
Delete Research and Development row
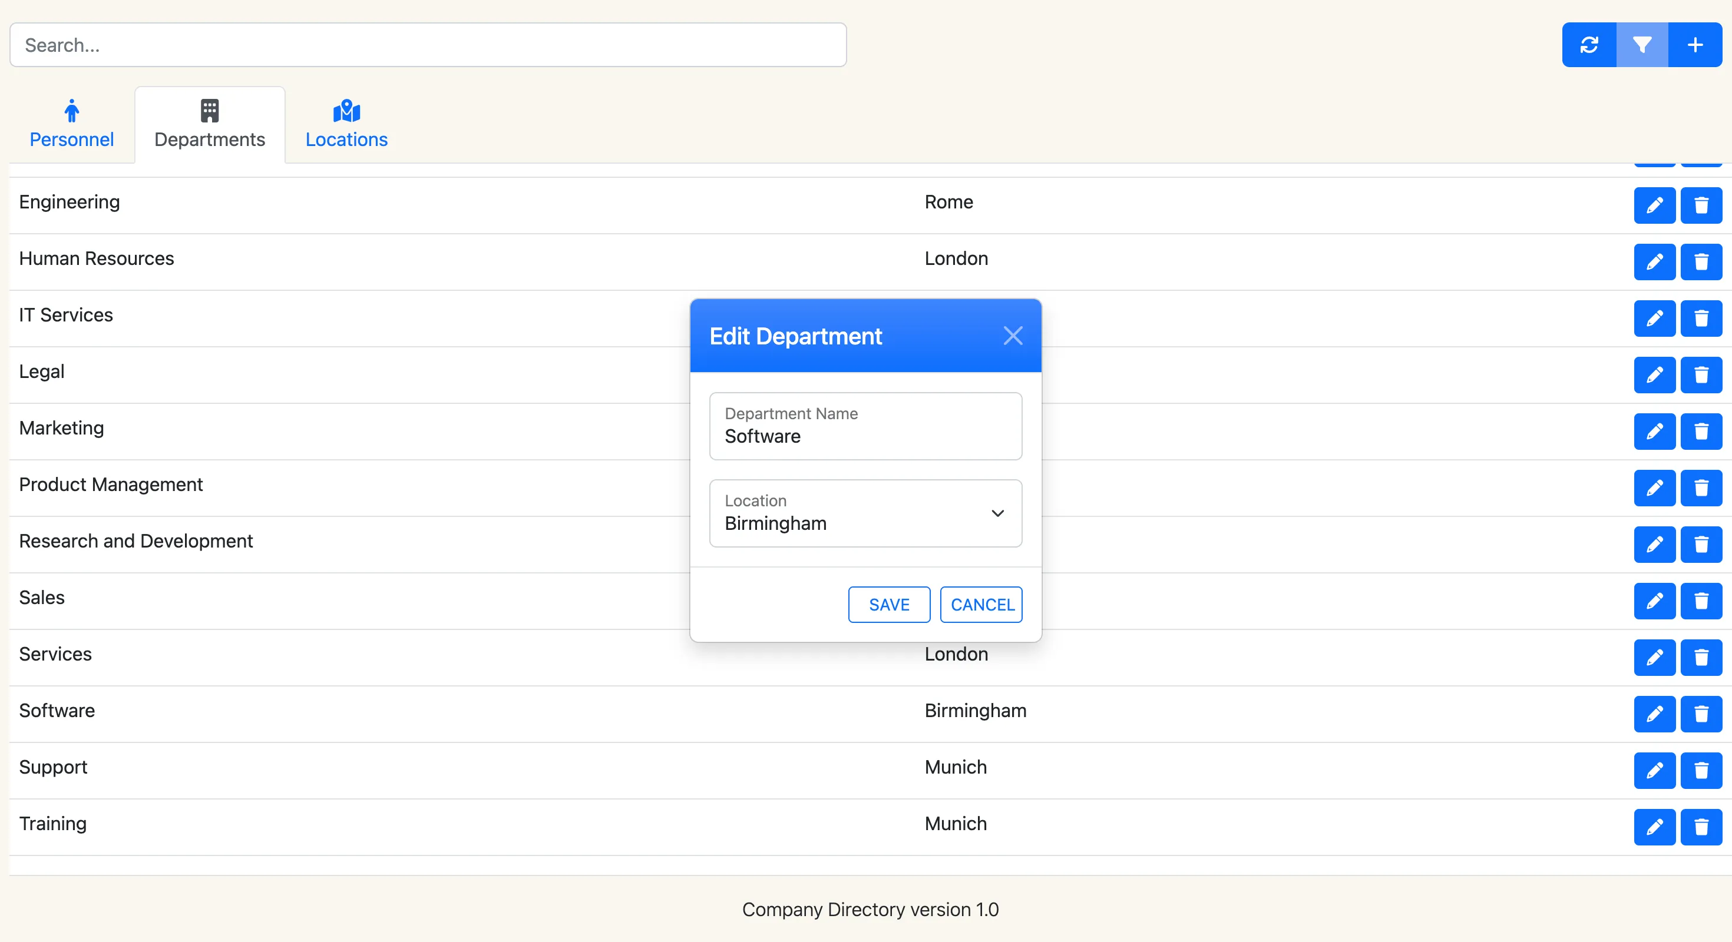pyautogui.click(x=1701, y=543)
